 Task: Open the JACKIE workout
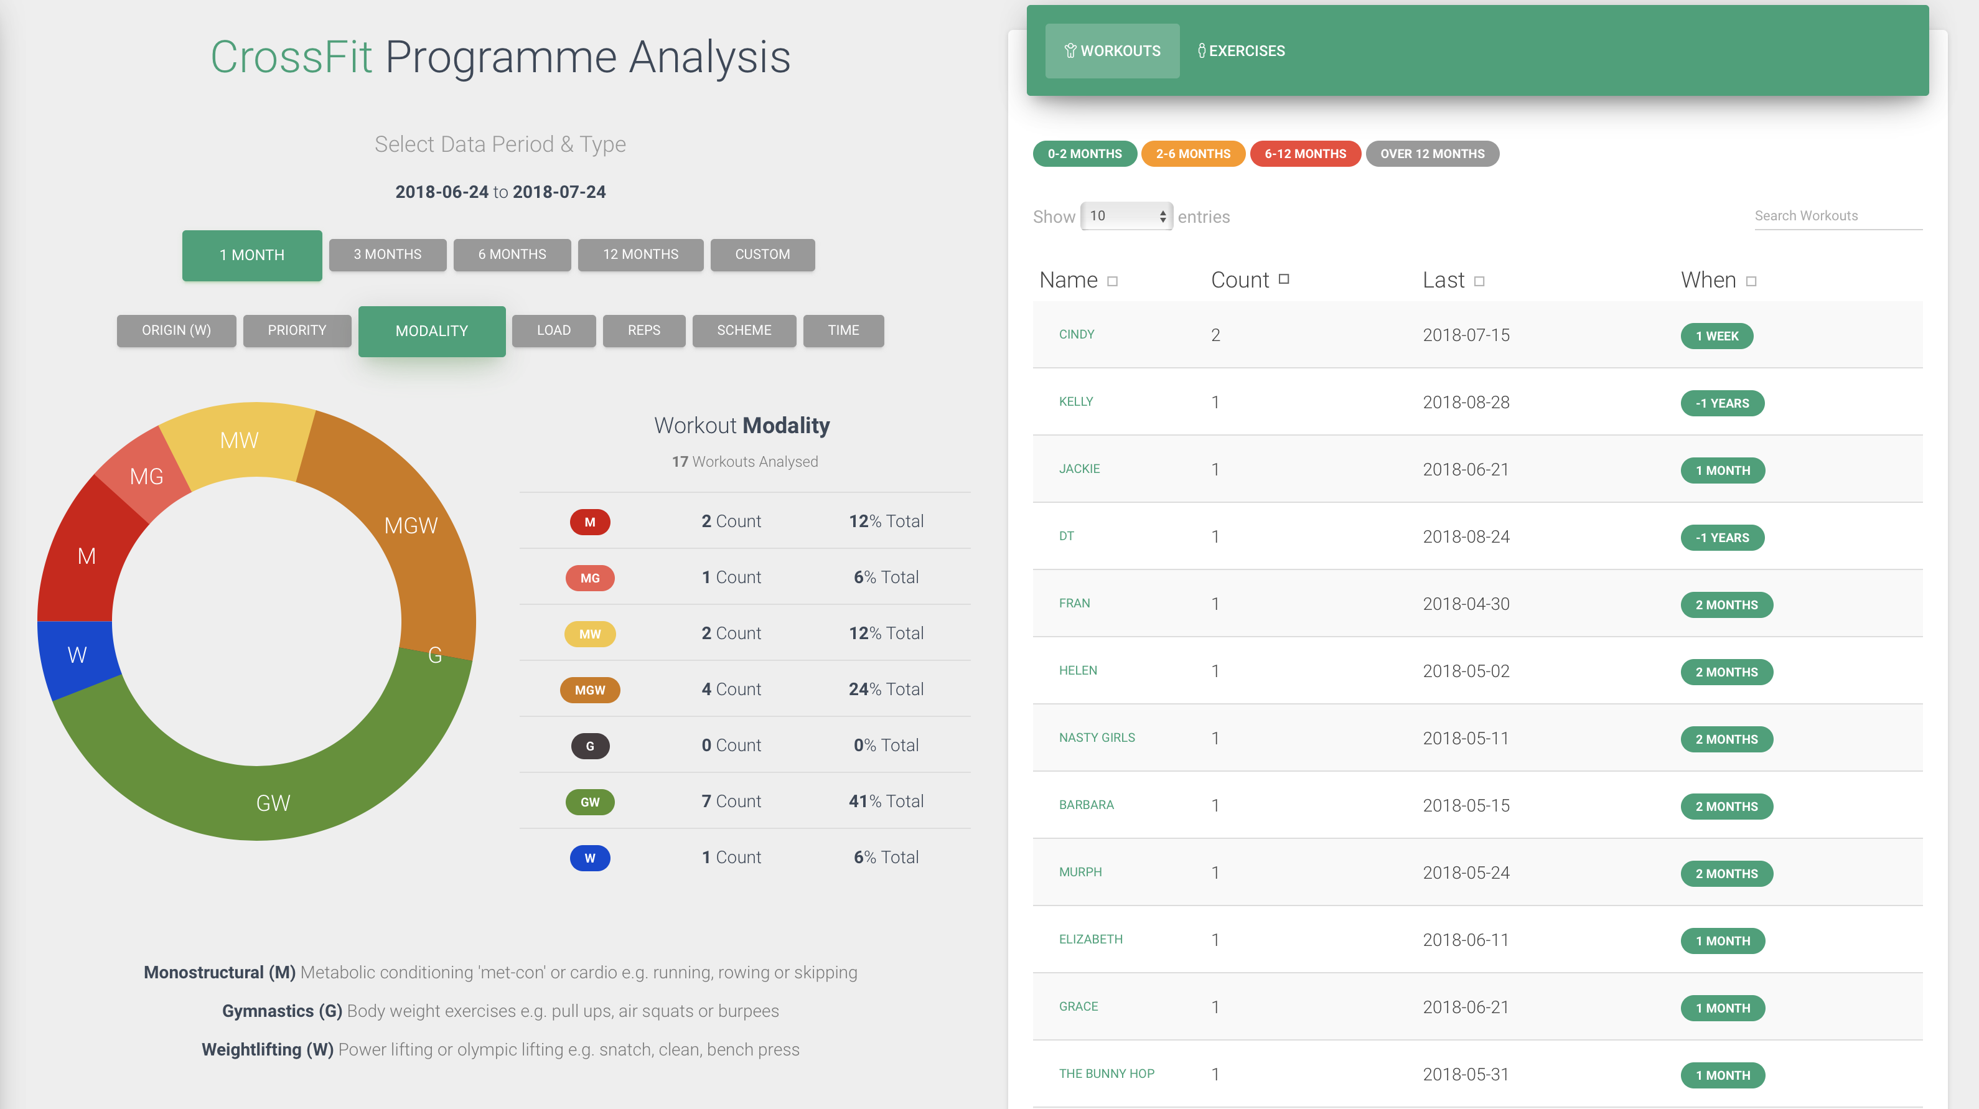point(1078,469)
